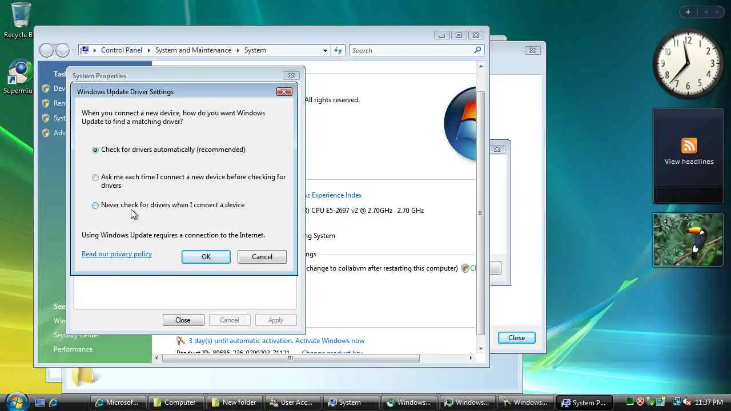The image size is (731, 411).
Task: Open the red security alert tray icon
Action: [x=640, y=402]
